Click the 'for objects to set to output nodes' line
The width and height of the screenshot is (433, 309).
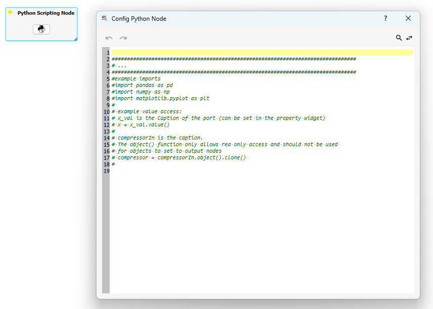pos(167,151)
